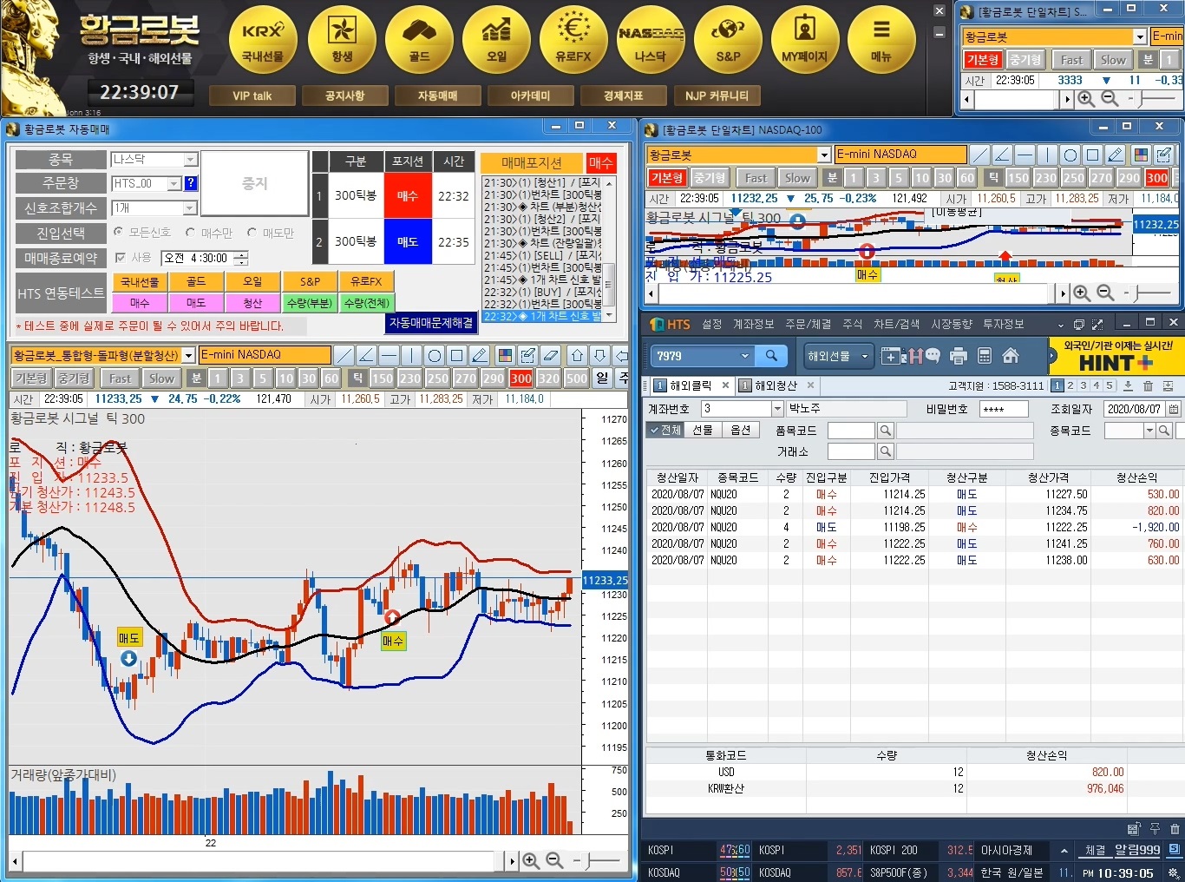Open the 메뉴 round hamburger button
The height and width of the screenshot is (882, 1185).
point(881,39)
